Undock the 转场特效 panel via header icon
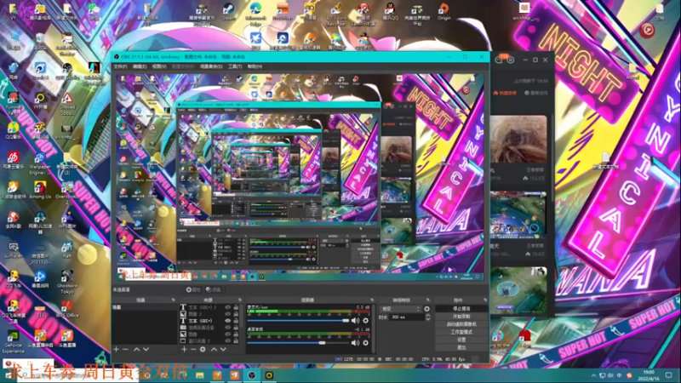Screen dimensions: 681x383 [428, 300]
